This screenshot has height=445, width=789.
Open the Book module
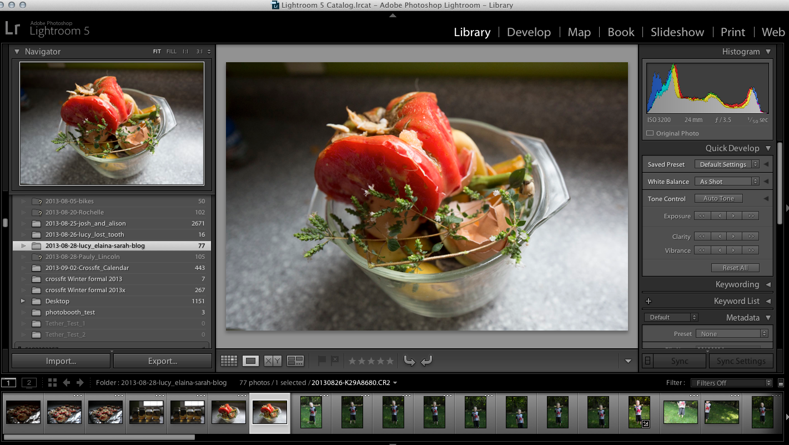621,32
